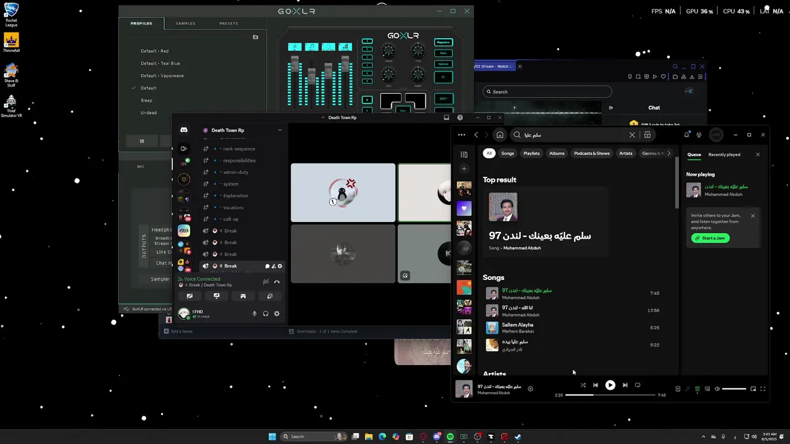Open Spotify's What's New bell icon
The width and height of the screenshot is (790, 444).
686,135
